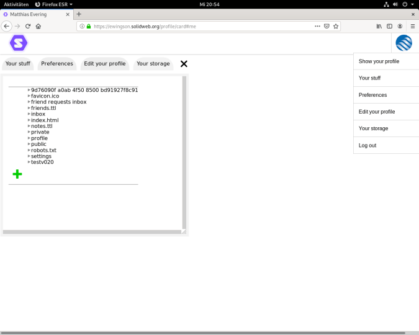Open Firefox hamburger menu
Image resolution: width=419 pixels, height=335 pixels.
(412, 26)
